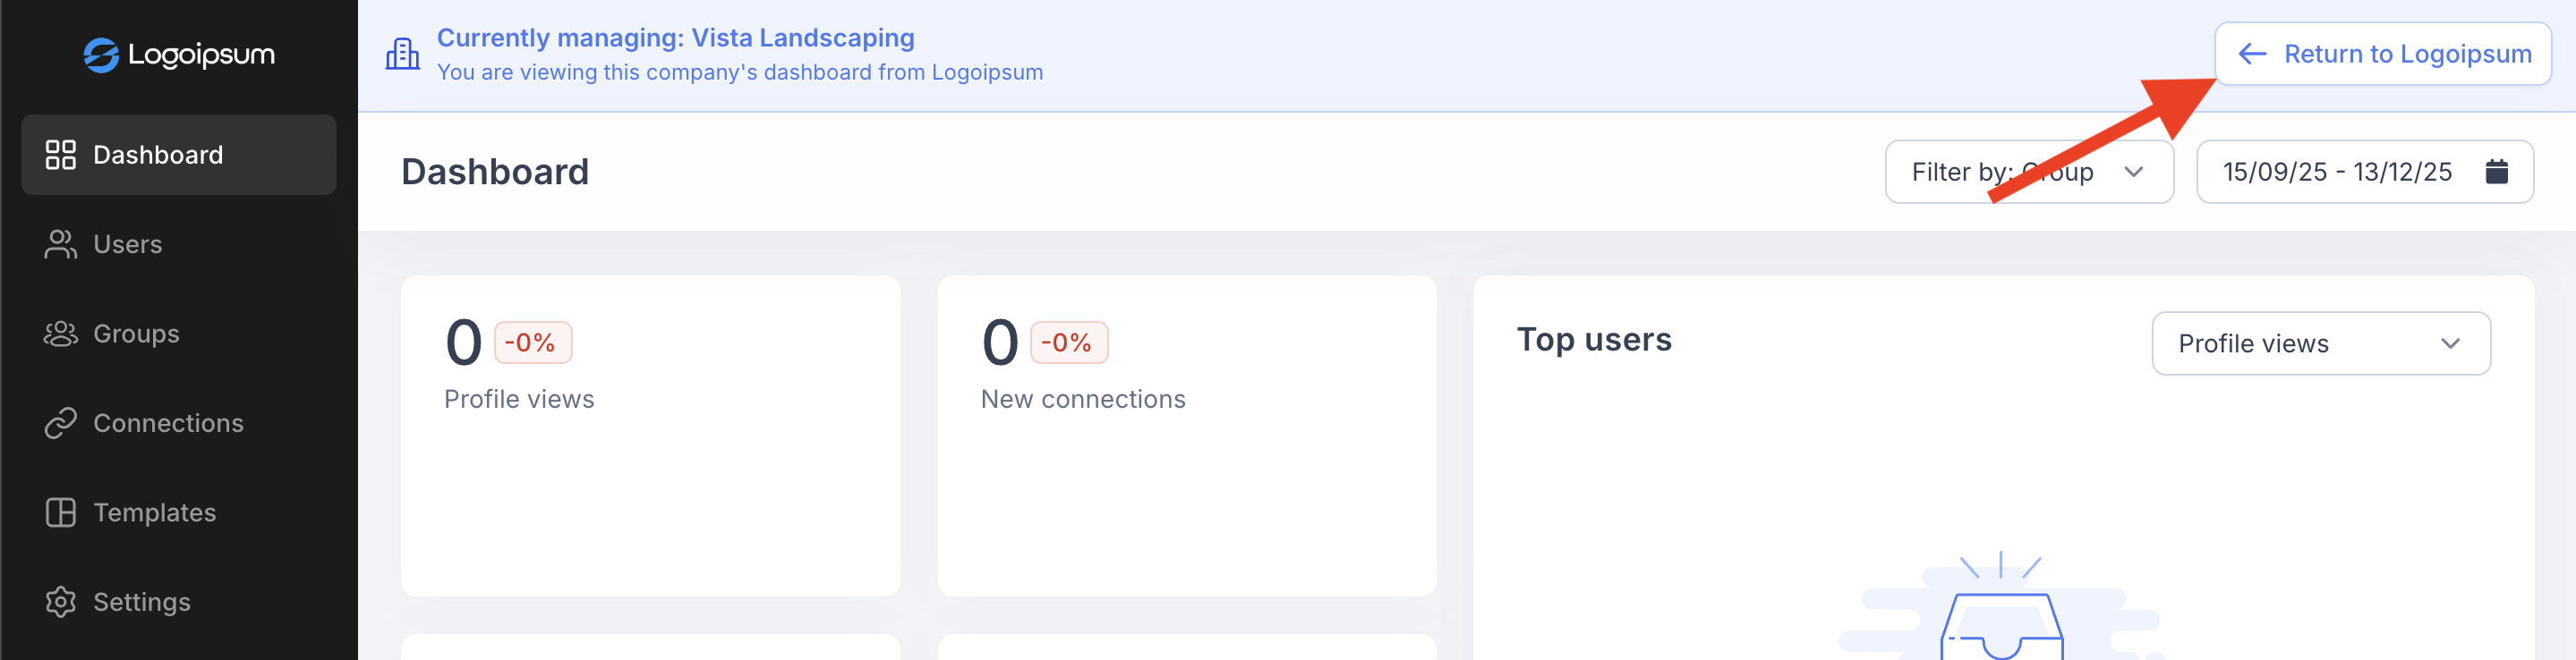The height and width of the screenshot is (660, 2576).
Task: Click the Connections link icon
Action: pos(61,423)
